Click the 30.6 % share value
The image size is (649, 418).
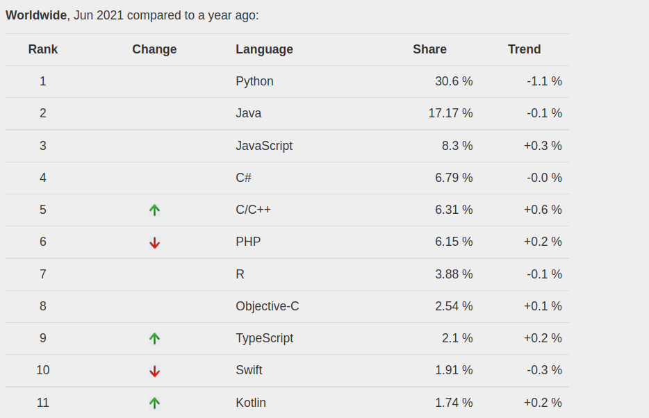coord(454,81)
